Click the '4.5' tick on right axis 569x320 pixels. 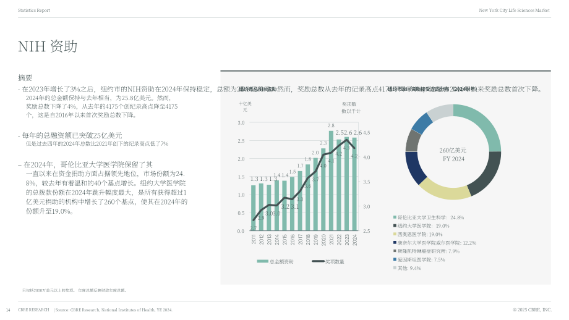pyautogui.click(x=367, y=133)
